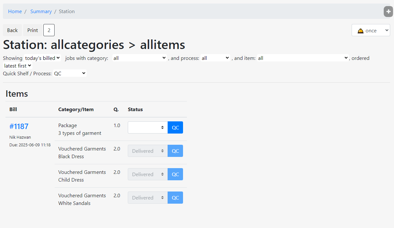Expand the category filter dropdown

point(139,58)
